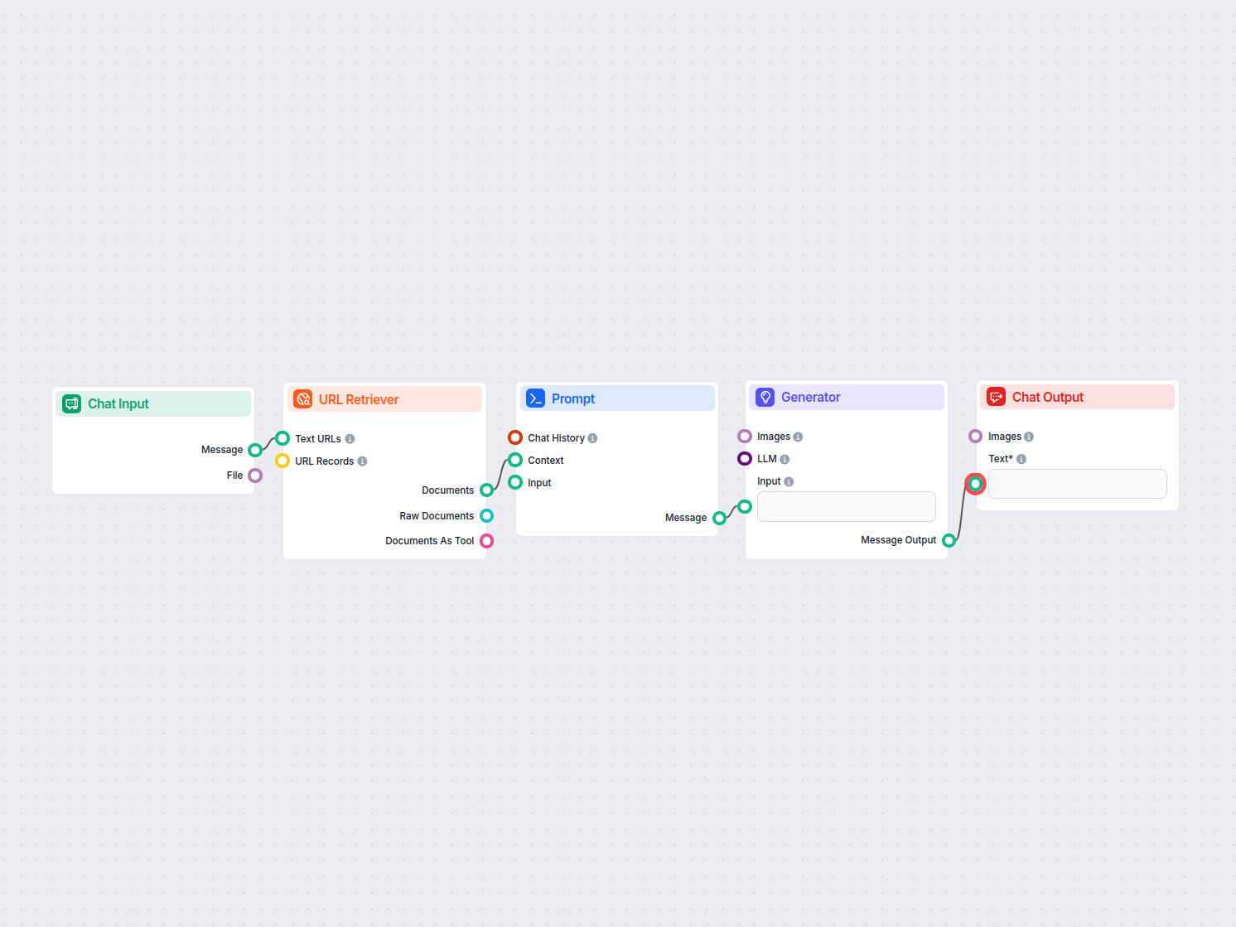
Task: Select the Generator node title
Action: coord(810,398)
